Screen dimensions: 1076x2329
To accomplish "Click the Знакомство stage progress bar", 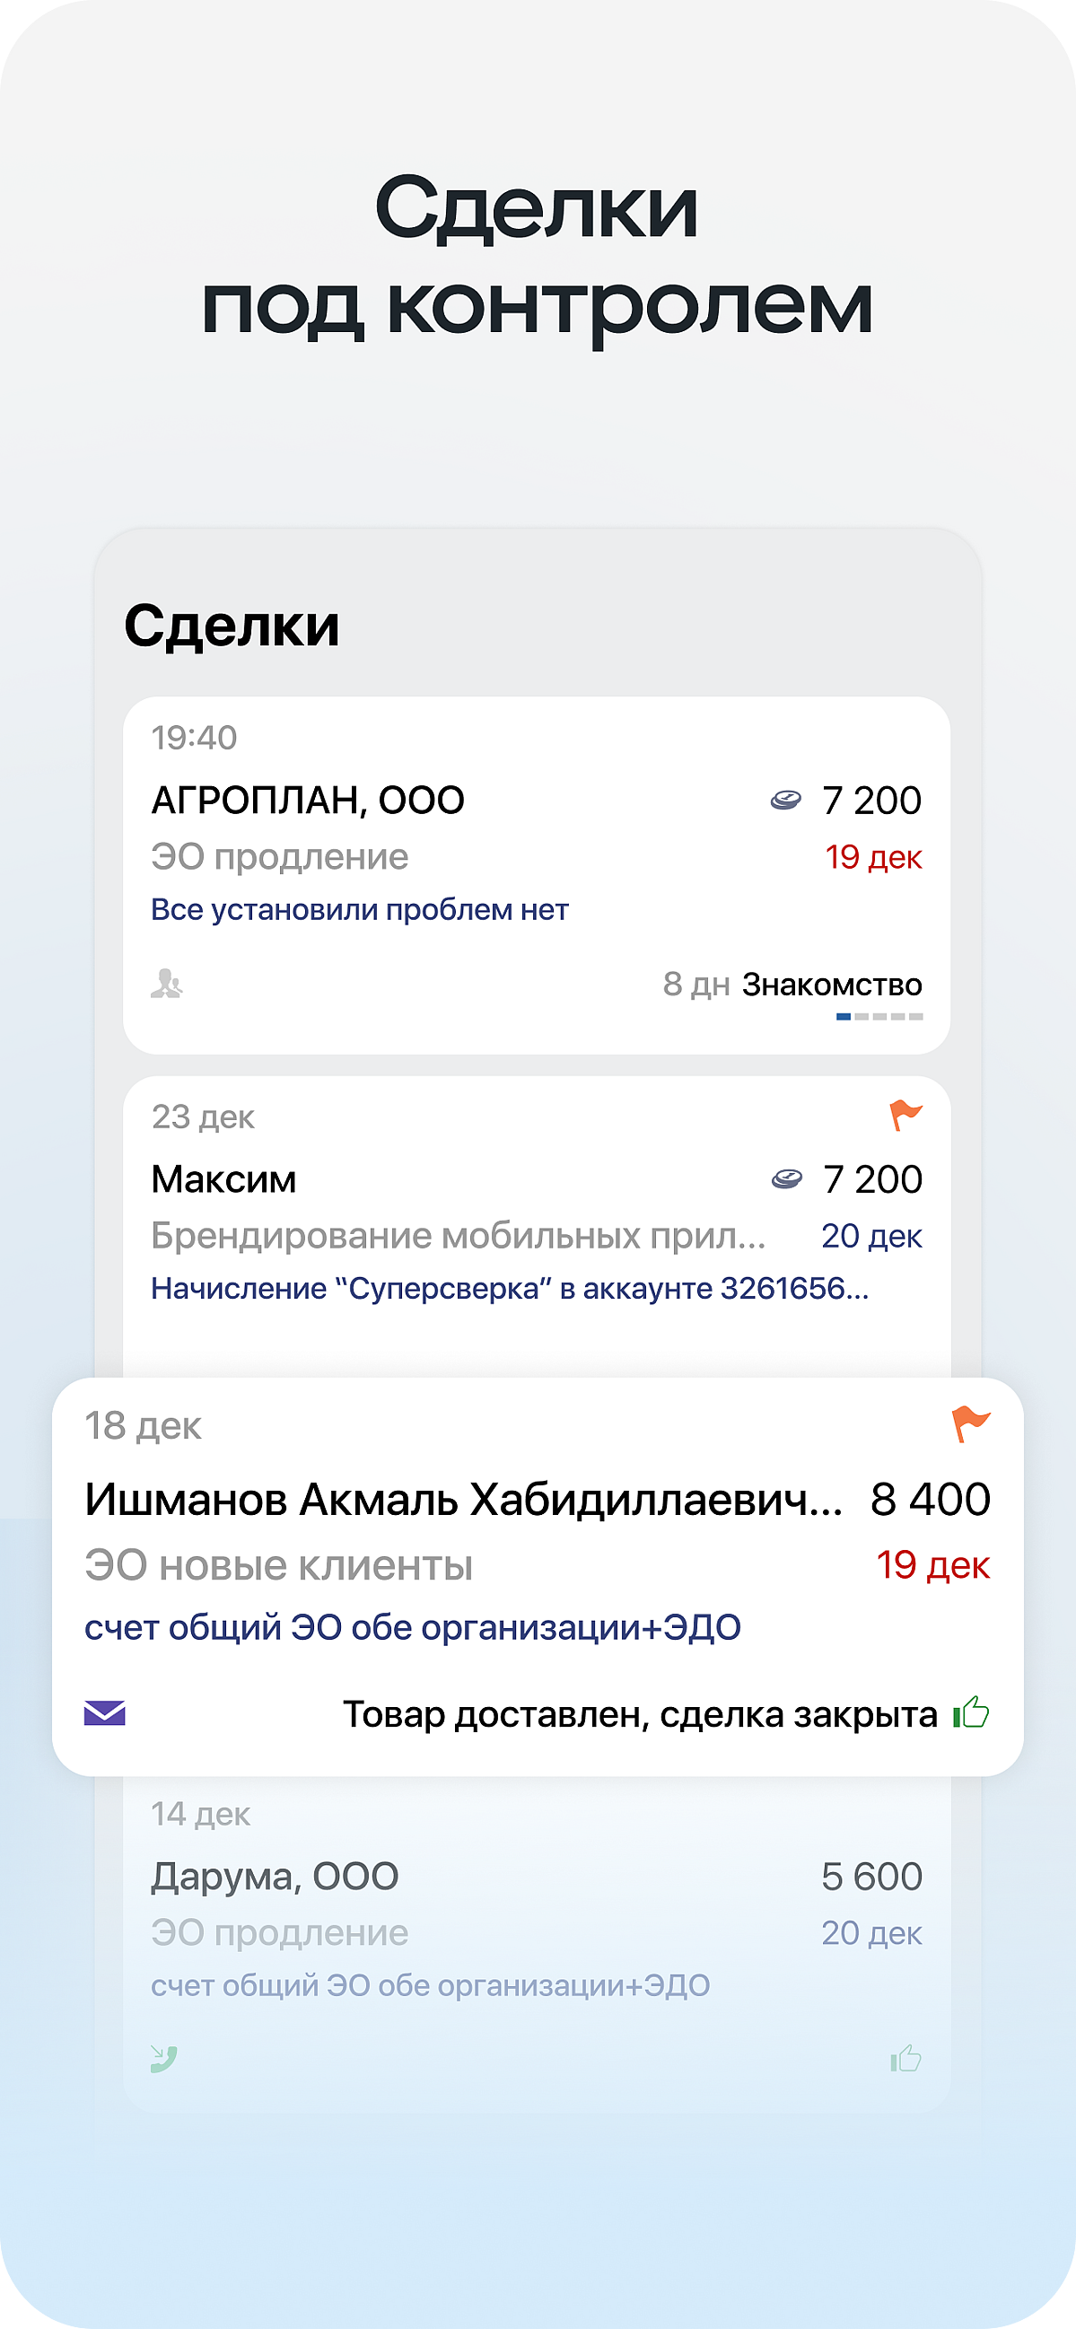I will [x=879, y=1017].
